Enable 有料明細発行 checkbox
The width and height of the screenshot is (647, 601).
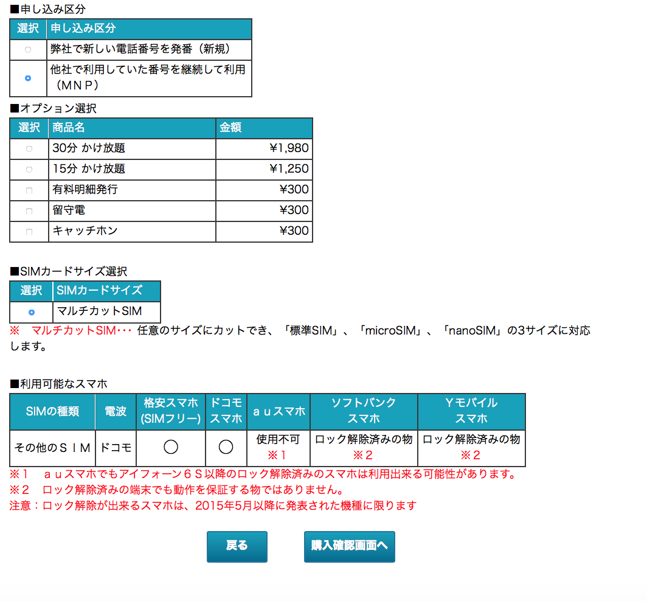(29, 190)
